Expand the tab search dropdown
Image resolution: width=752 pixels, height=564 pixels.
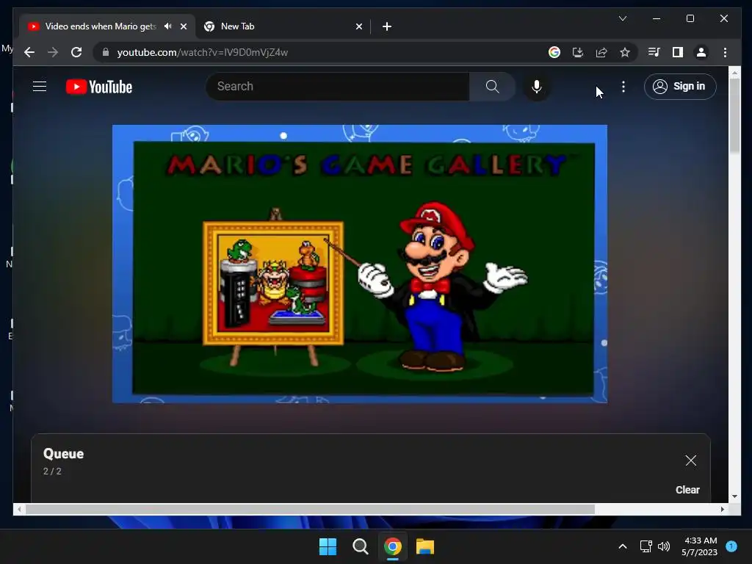click(x=623, y=18)
